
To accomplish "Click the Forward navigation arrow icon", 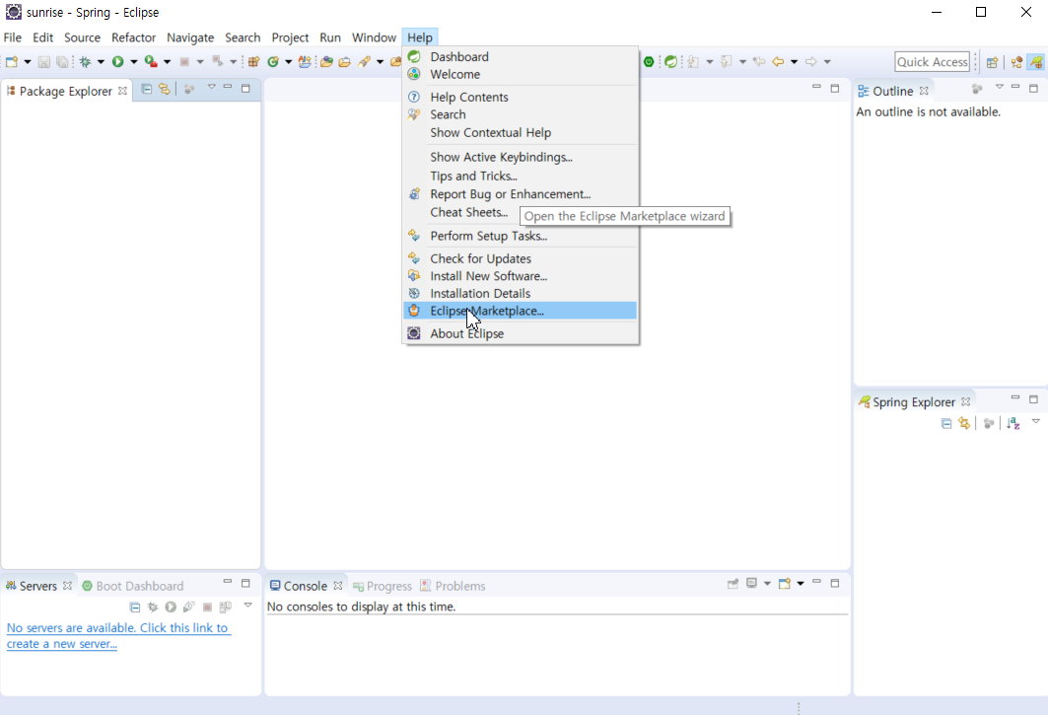I will tap(810, 61).
